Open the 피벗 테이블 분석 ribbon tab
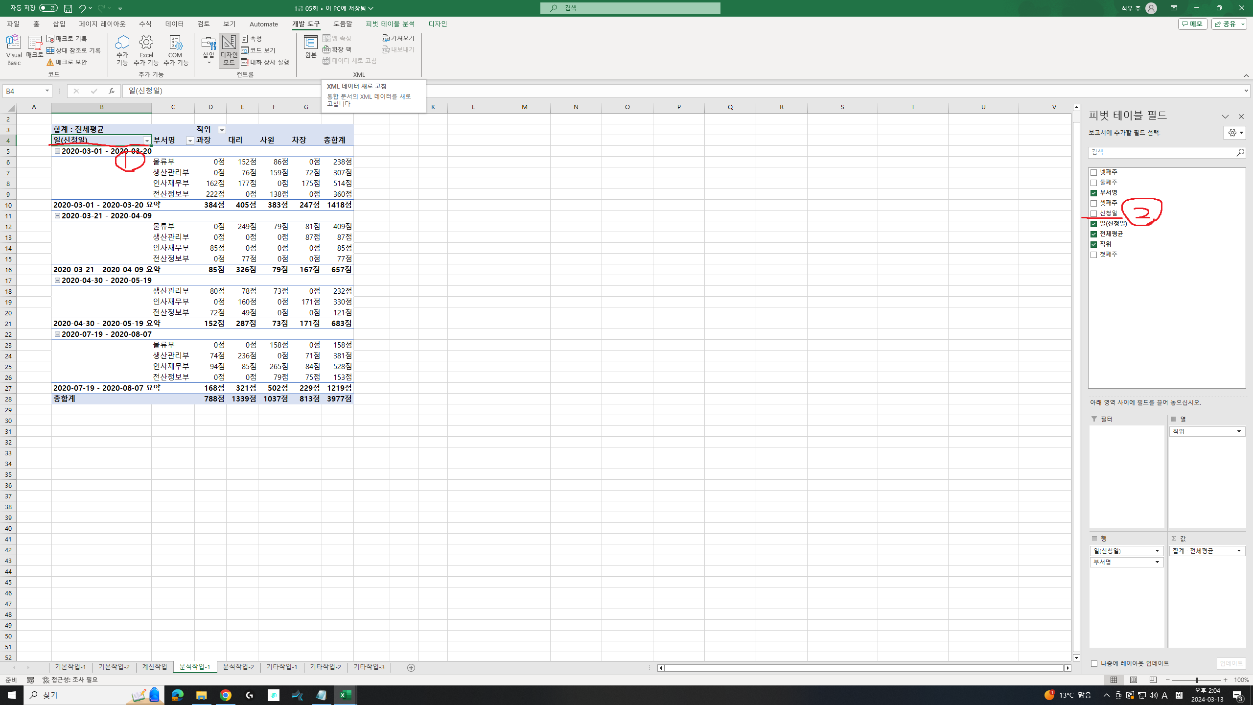 (x=390, y=24)
